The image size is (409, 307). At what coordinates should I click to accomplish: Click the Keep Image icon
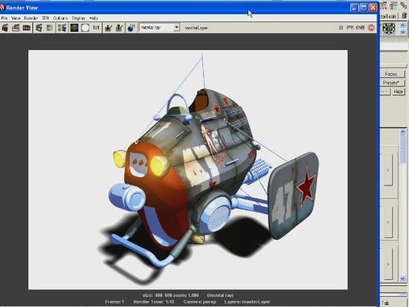pyautogui.click(x=108, y=28)
